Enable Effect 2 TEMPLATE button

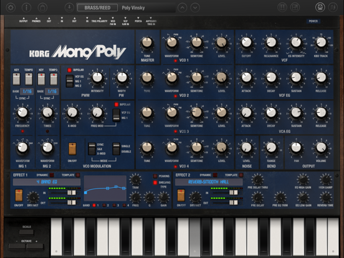click(x=241, y=175)
